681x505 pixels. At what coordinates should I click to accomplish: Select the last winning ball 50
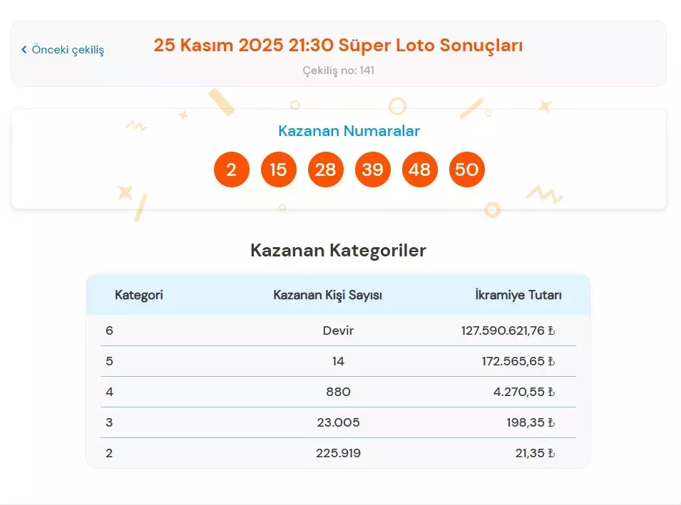pos(466,169)
